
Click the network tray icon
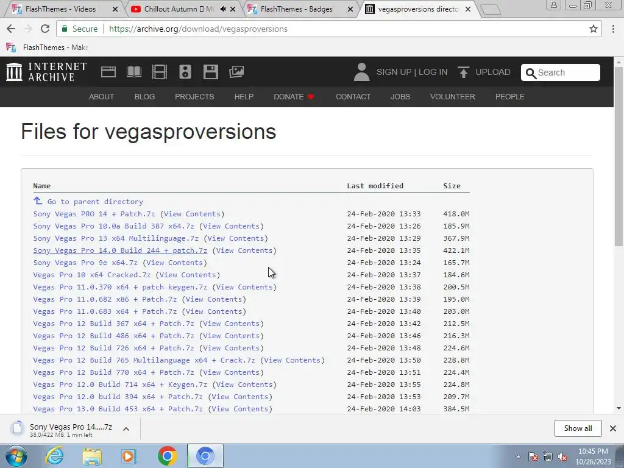coord(548,457)
